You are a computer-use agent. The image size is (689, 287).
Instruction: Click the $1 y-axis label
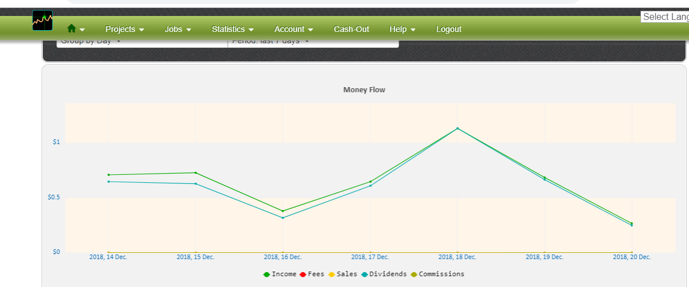(56, 142)
